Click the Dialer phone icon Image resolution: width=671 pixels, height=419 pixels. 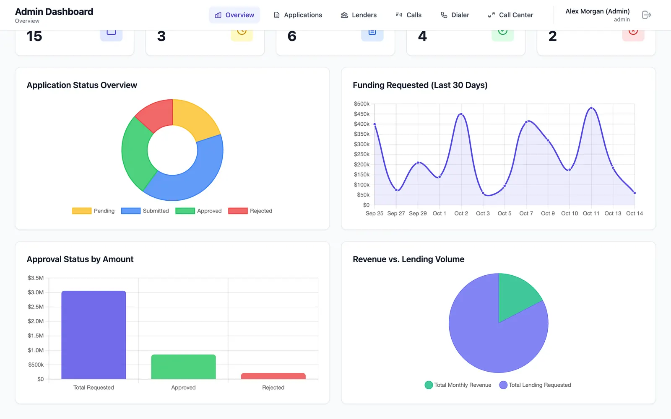point(444,15)
